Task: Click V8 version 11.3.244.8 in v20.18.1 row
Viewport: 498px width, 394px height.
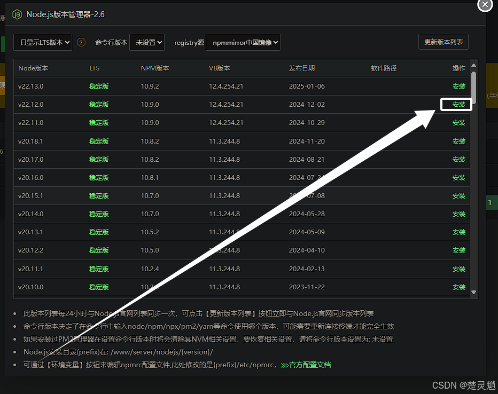Action: (x=224, y=141)
